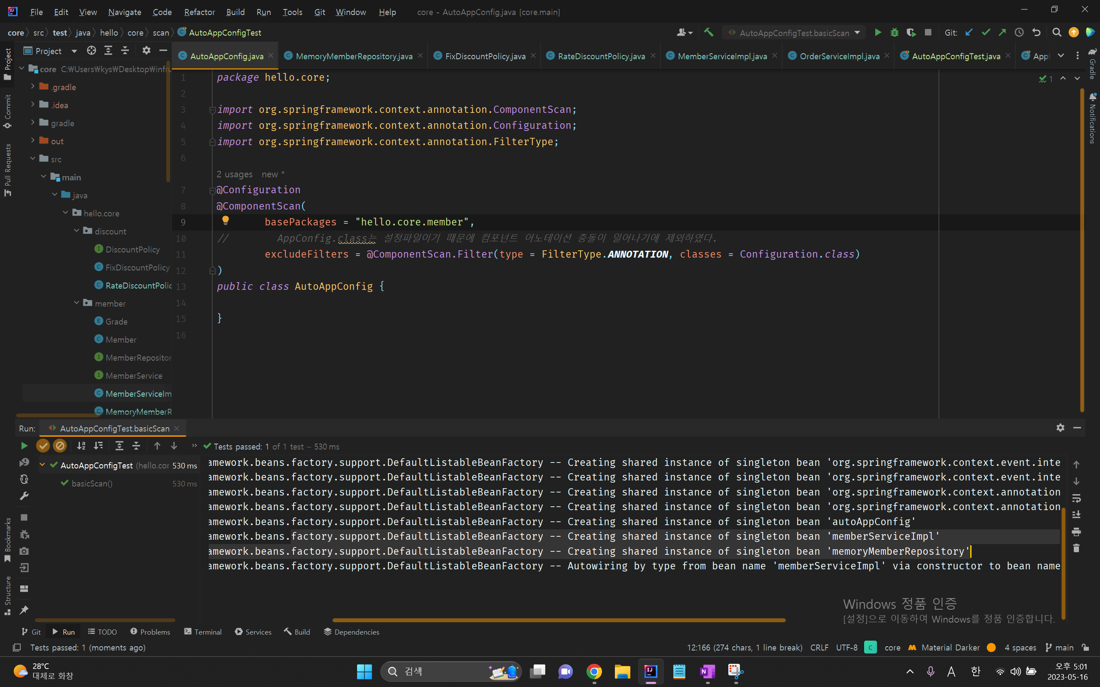Expand the out folder in the project tree
The height and width of the screenshot is (687, 1100).
point(33,141)
